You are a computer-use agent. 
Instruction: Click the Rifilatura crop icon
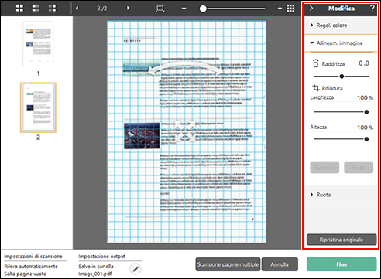(x=316, y=88)
